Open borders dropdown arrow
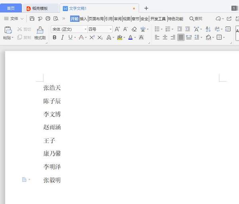239x204 pixels. (x=224, y=37)
